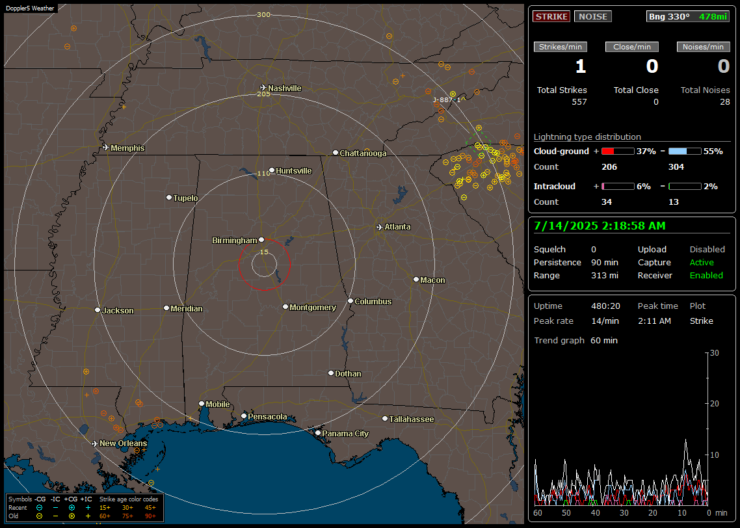The width and height of the screenshot is (740, 528).
Task: Click the Peak rate value 14/min
Action: 605,321
